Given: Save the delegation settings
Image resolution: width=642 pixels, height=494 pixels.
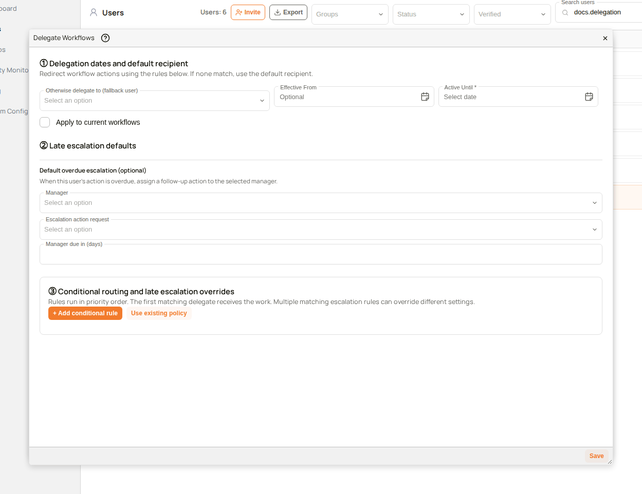Looking at the screenshot, I should tap(596, 456).
